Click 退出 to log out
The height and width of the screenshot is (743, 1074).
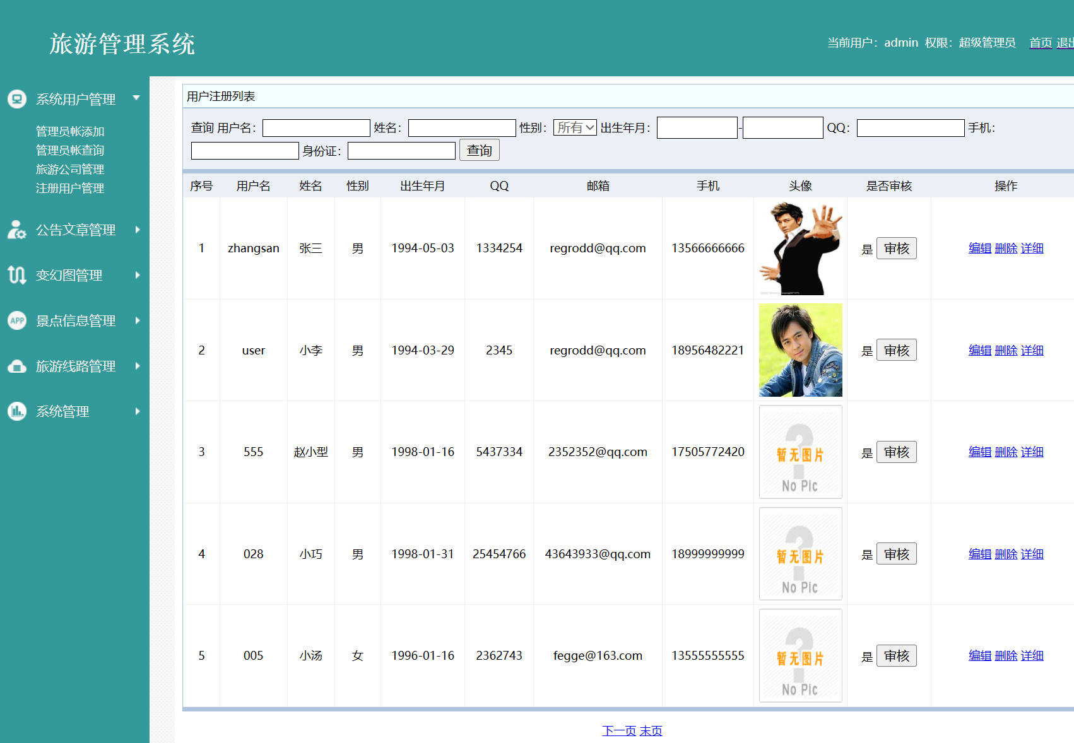click(x=1065, y=43)
